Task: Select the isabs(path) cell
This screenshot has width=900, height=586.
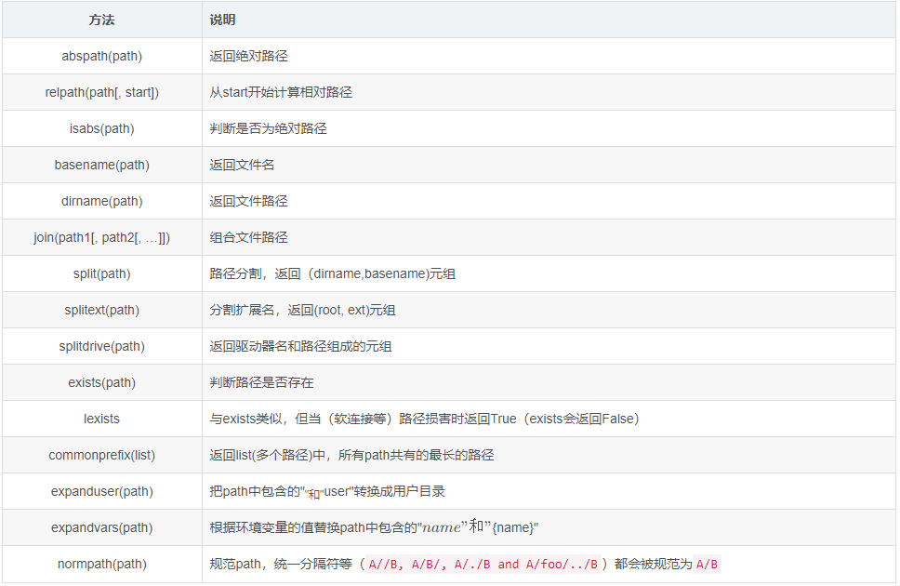Action: (101, 128)
